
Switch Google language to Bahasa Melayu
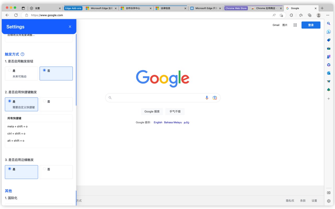173,122
